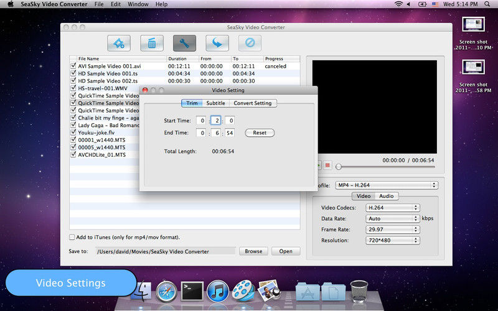Viewport: 498px width, 311px height.
Task: Open Video Settings with the wrench icon
Action: click(184, 43)
